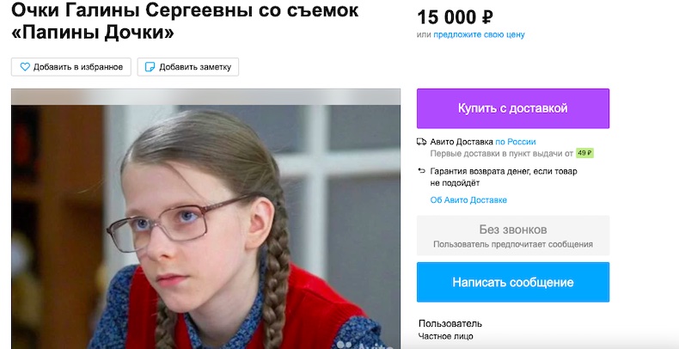
Task: Click the 15 000 ₽ price
Action: pyautogui.click(x=455, y=17)
